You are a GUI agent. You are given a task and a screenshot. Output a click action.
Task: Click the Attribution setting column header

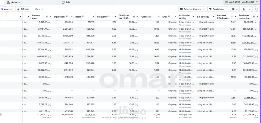coord(185,17)
